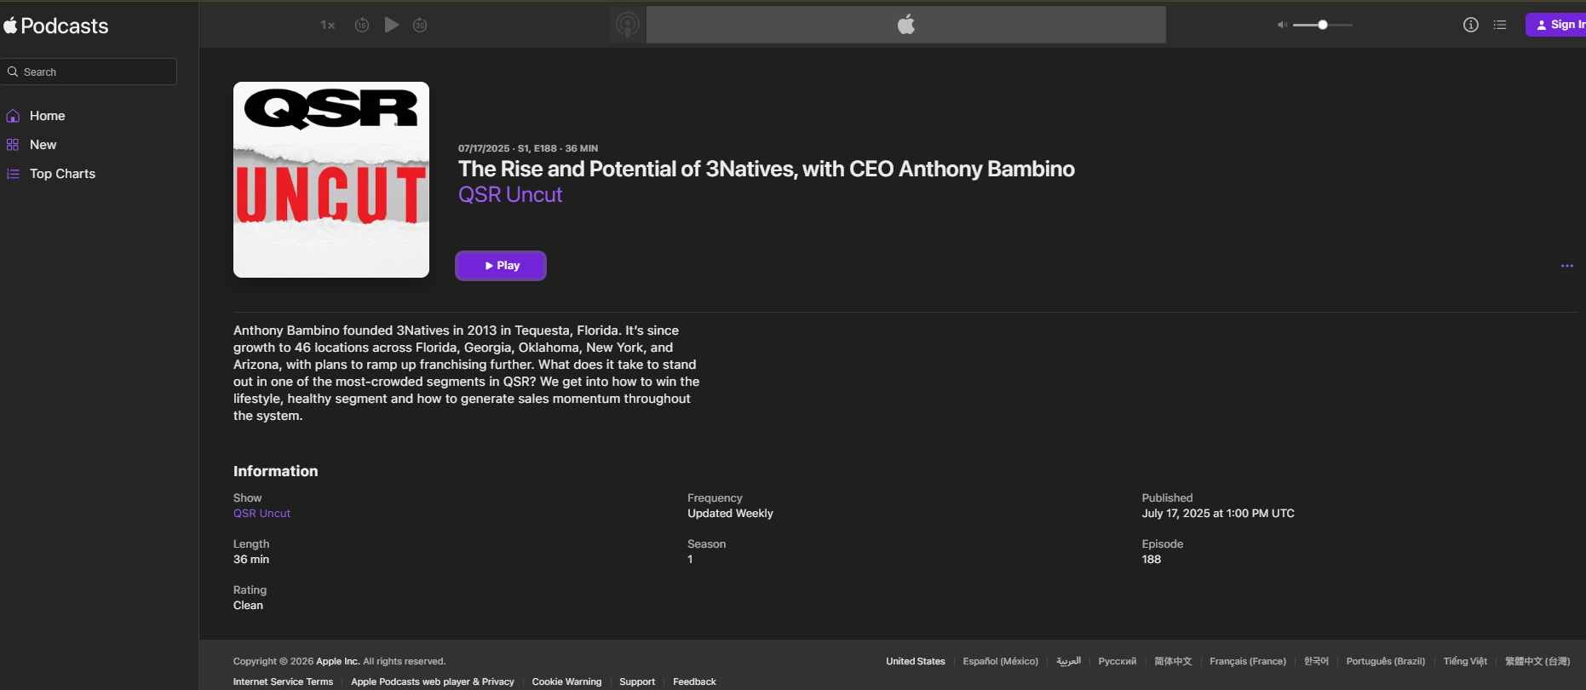The width and height of the screenshot is (1586, 690).
Task: Click the Top Charts list icon
Action: (x=13, y=174)
